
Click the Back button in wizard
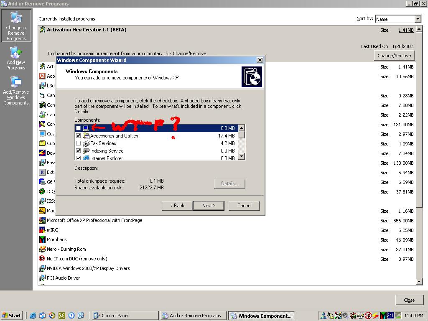(x=177, y=206)
